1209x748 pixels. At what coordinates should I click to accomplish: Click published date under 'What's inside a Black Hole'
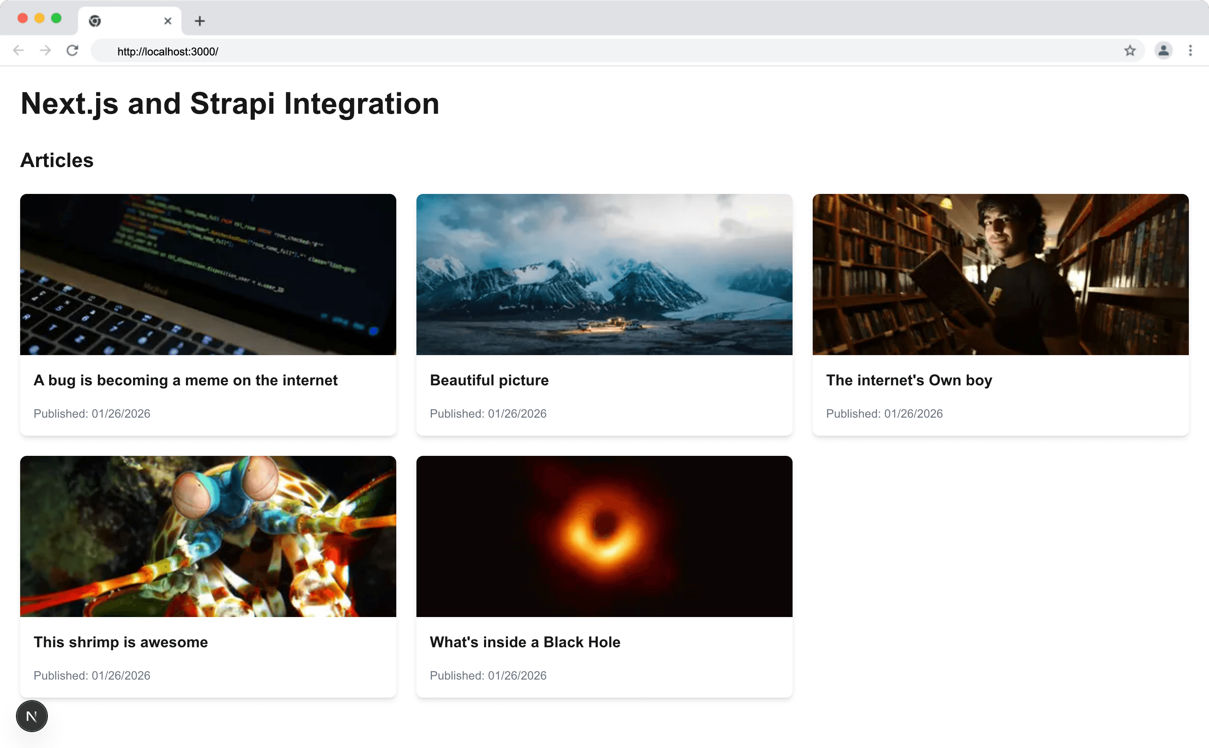(488, 675)
